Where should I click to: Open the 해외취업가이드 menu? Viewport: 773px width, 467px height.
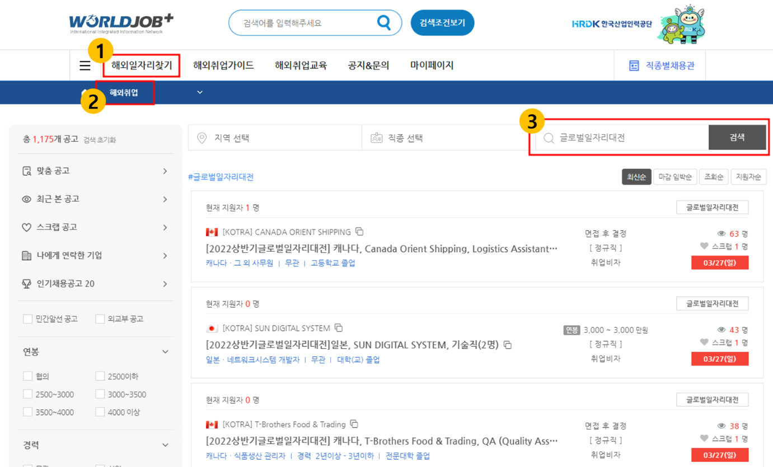[223, 65]
